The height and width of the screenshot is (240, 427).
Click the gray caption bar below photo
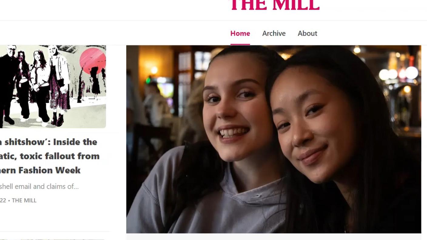point(274,237)
